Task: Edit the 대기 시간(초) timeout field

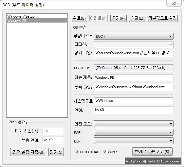Action: click(53, 131)
